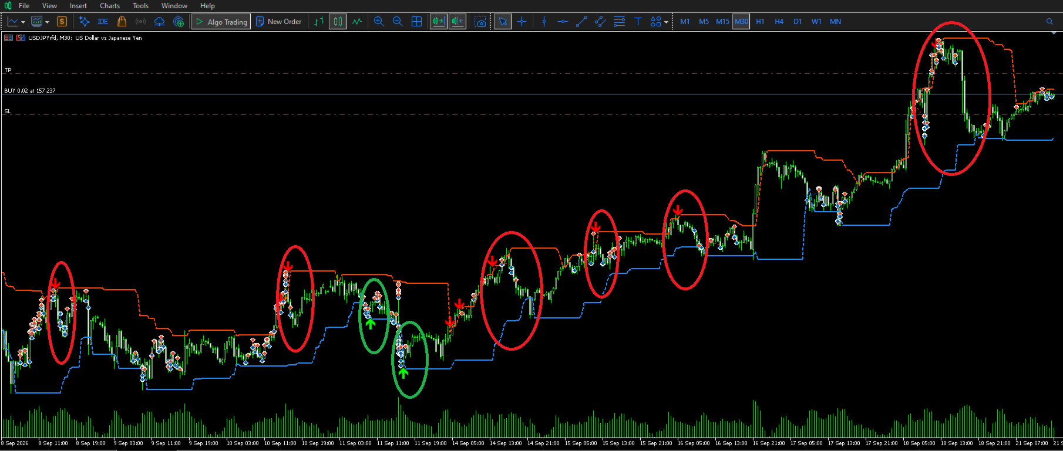
Task: Open the Market shopping bag icon
Action: (x=122, y=22)
